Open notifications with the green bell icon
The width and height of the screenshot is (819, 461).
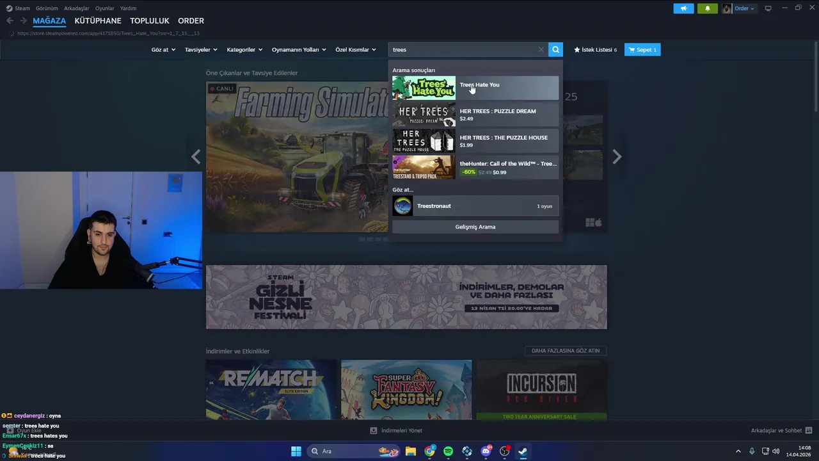(x=707, y=8)
